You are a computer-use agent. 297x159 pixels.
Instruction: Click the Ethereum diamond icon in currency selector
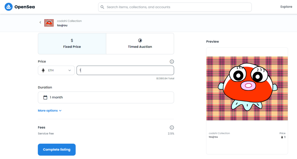(x=43, y=70)
